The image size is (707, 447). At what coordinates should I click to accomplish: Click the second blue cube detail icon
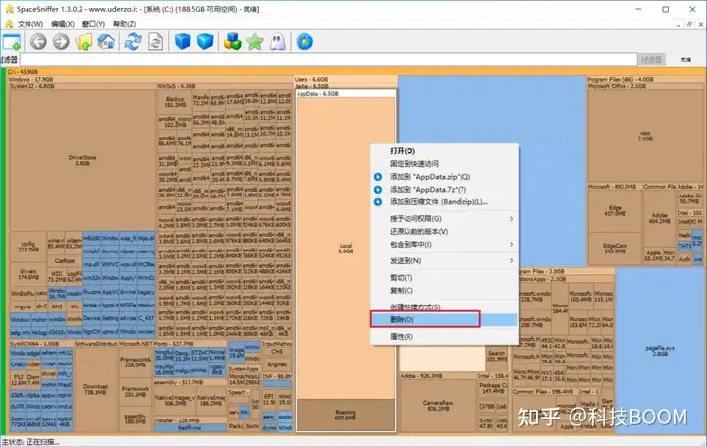205,42
